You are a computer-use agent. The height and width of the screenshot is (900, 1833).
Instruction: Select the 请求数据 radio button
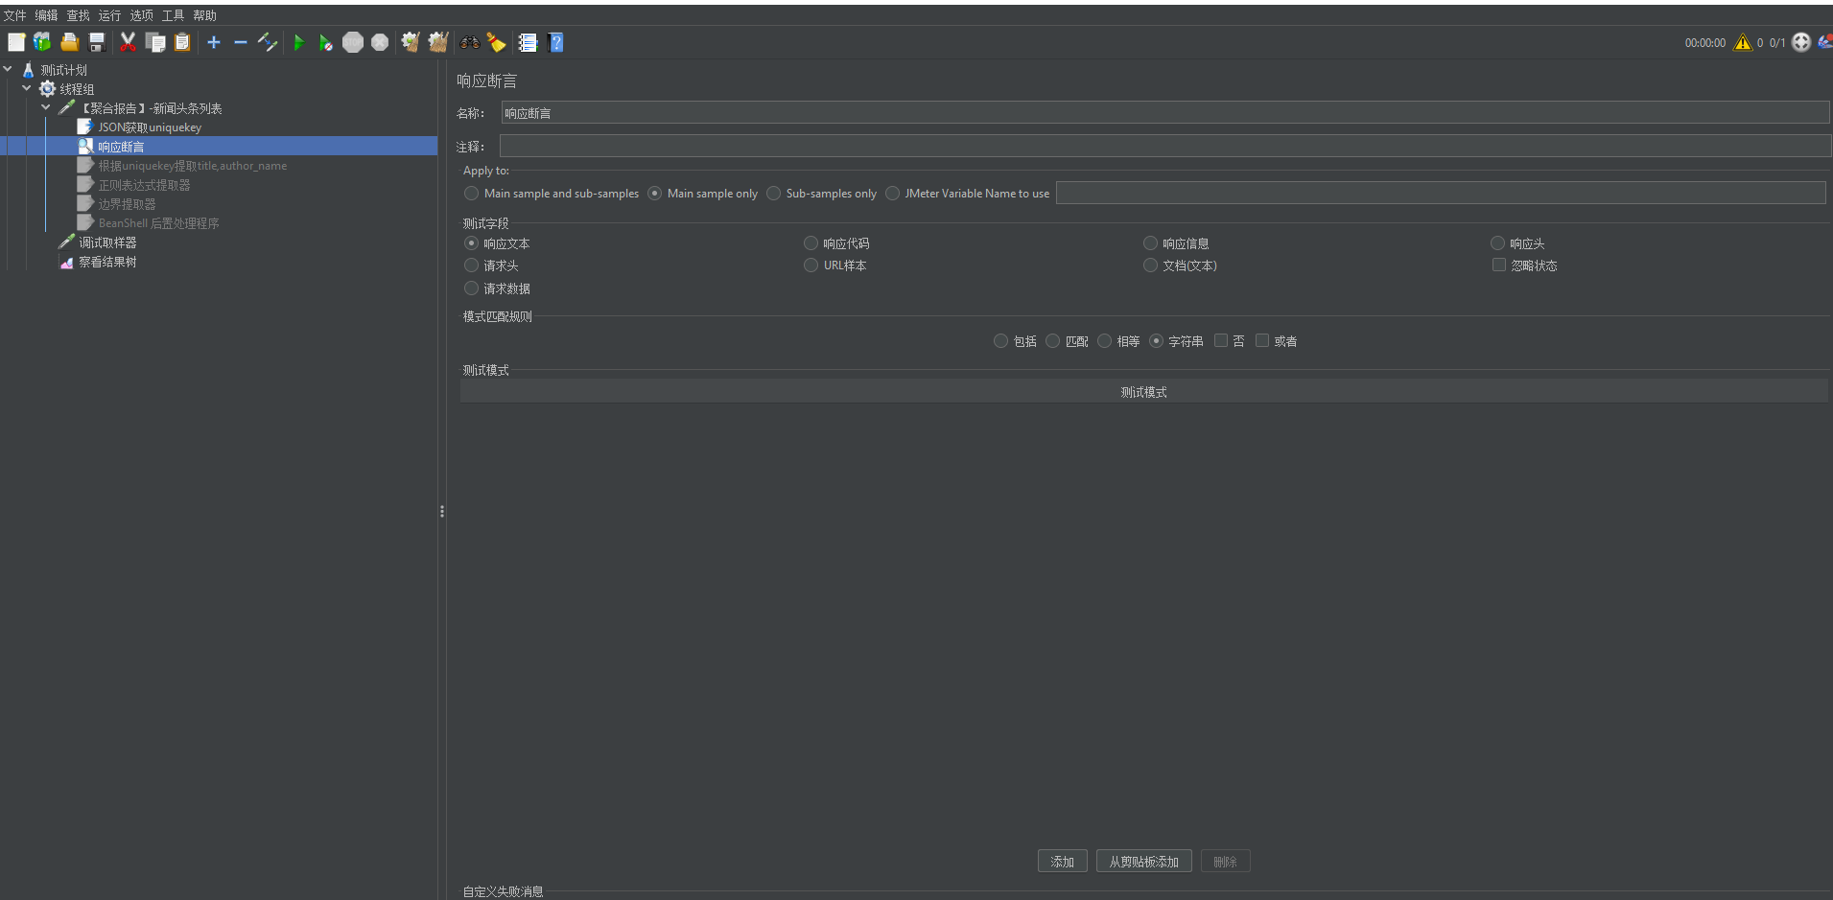[471, 288]
